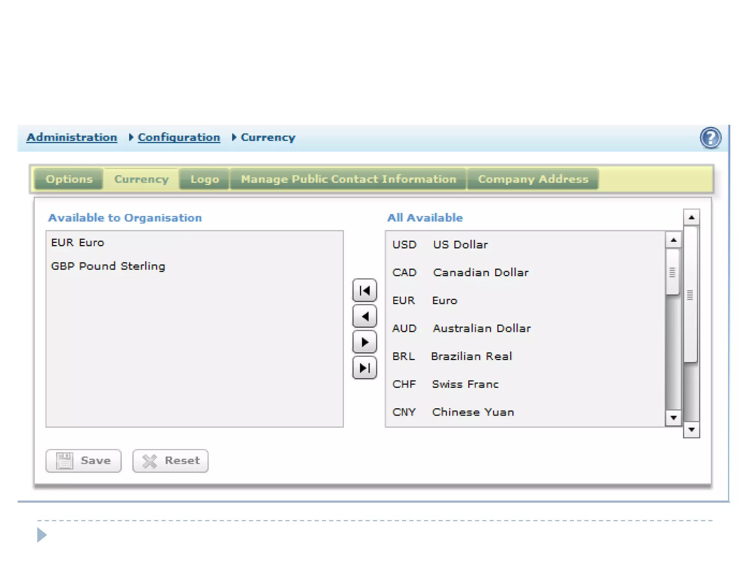The width and height of the screenshot is (750, 562).
Task: Switch to the Options tab
Action: [x=69, y=179]
